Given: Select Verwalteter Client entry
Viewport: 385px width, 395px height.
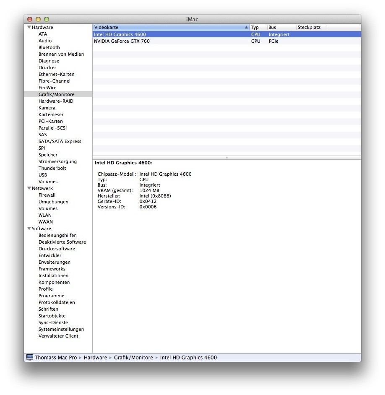Looking at the screenshot, I should click(58, 336).
